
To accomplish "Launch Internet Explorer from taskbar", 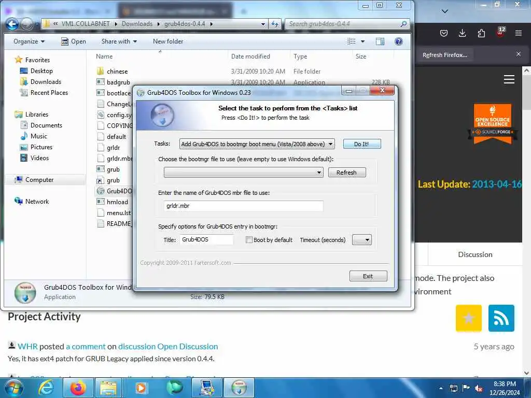I will (46, 388).
